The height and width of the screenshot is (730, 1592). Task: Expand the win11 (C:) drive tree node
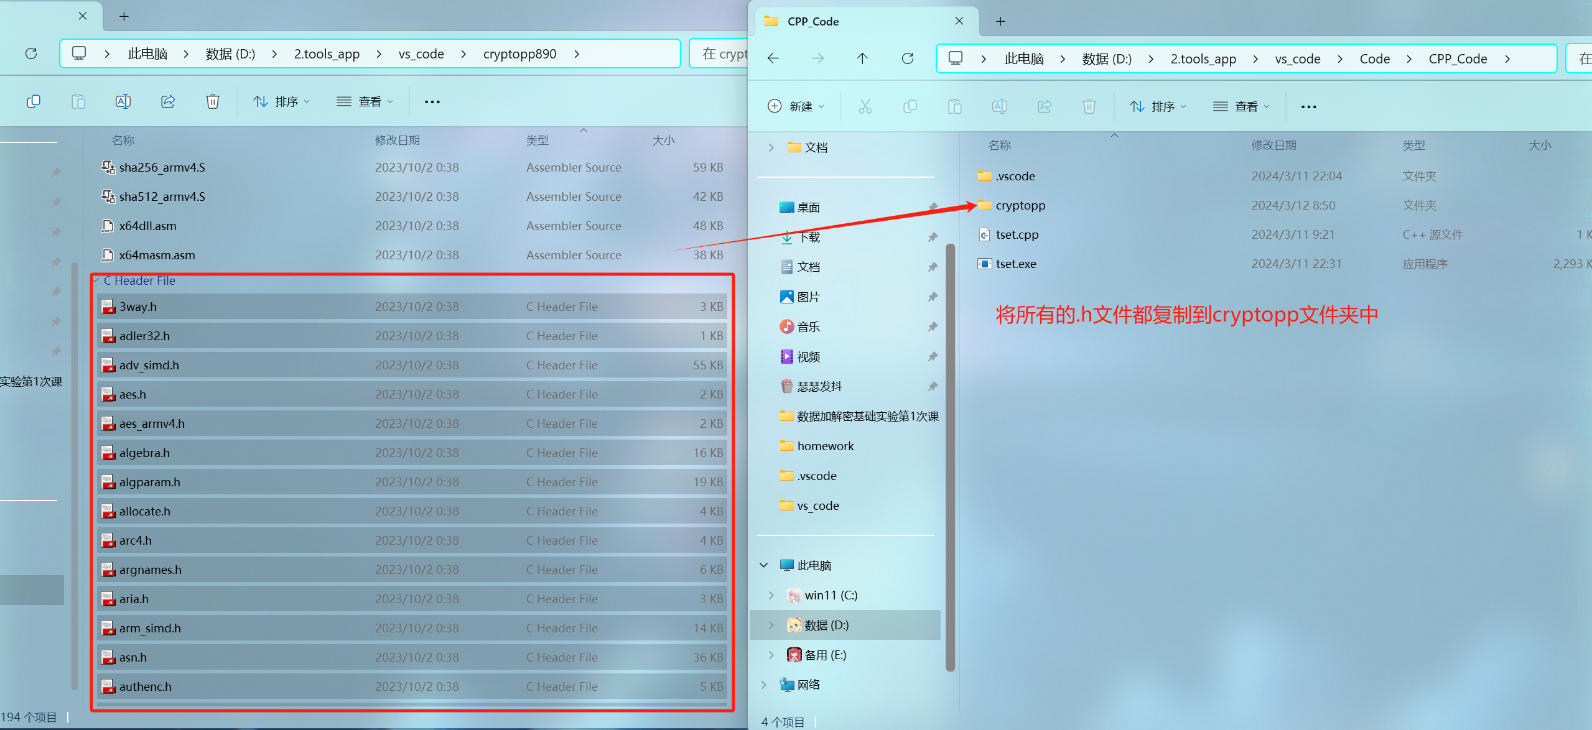[771, 595]
